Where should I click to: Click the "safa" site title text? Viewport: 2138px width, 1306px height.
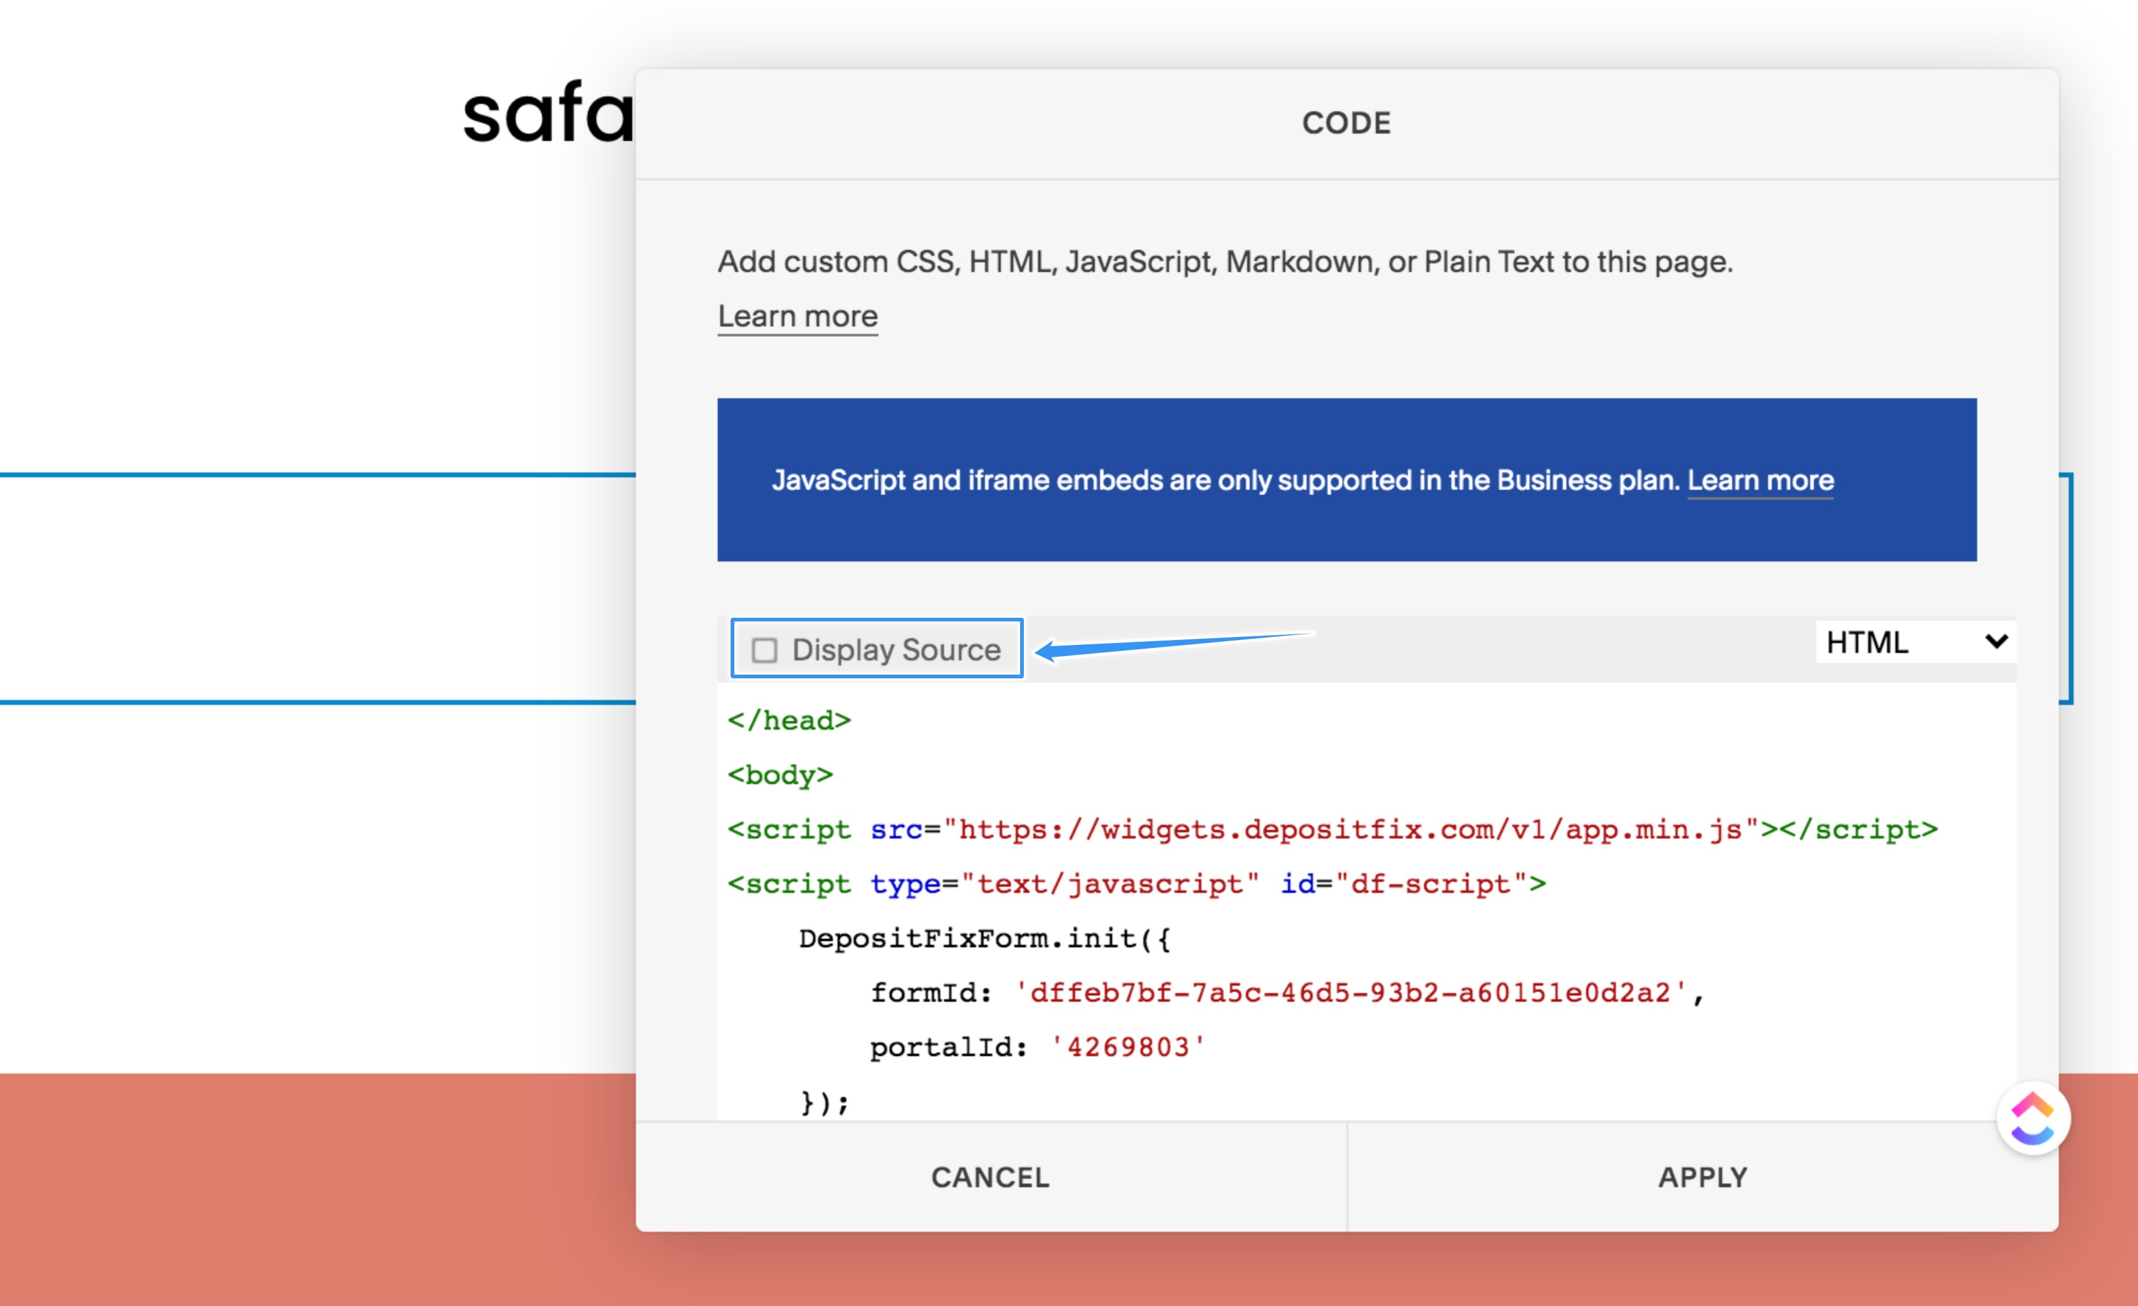click(x=548, y=114)
